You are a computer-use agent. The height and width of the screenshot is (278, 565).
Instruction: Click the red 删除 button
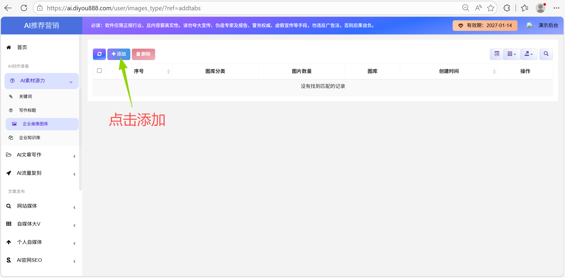[x=143, y=54]
